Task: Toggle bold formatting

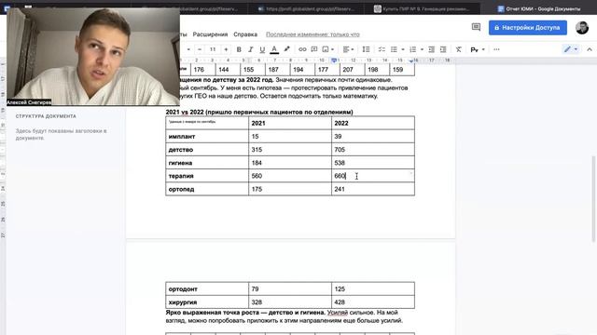Action: coord(239,49)
